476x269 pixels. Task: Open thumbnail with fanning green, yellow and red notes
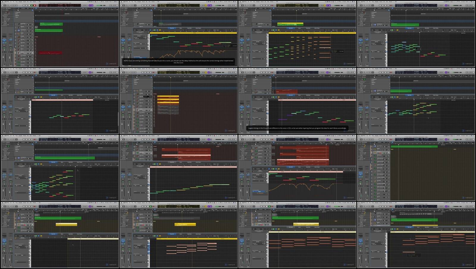[x=60, y=168]
